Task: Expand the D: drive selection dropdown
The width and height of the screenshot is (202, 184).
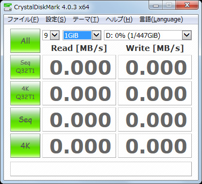Action: point(187,35)
